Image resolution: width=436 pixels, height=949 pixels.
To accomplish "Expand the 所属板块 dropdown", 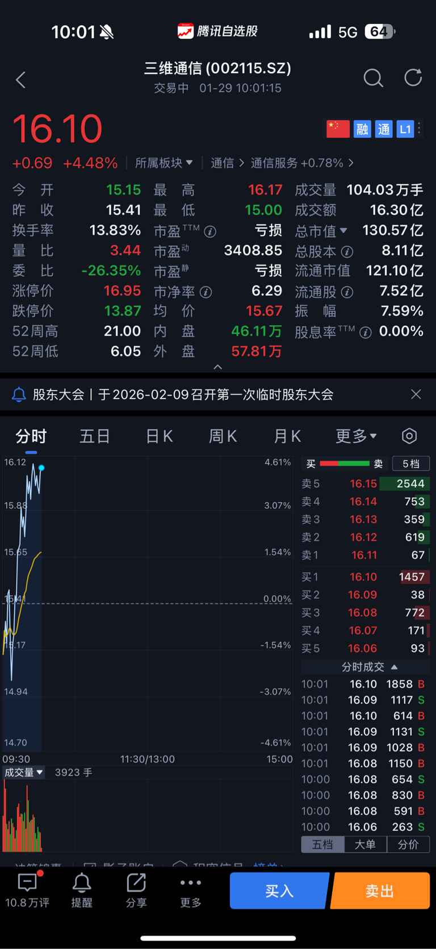I will click(x=164, y=163).
